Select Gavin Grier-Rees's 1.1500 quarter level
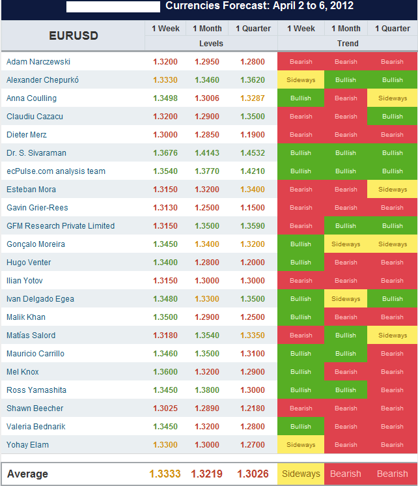 253,208
